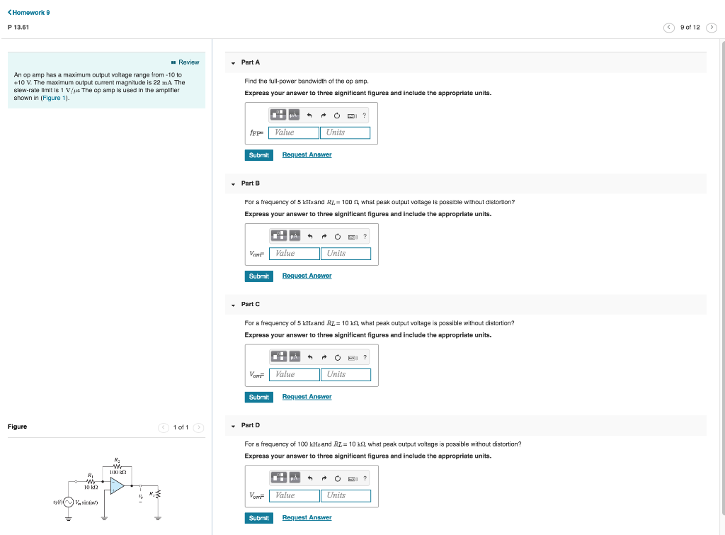The image size is (725, 535).
Task: Select the μA units icon in Part A
Action: 294,115
